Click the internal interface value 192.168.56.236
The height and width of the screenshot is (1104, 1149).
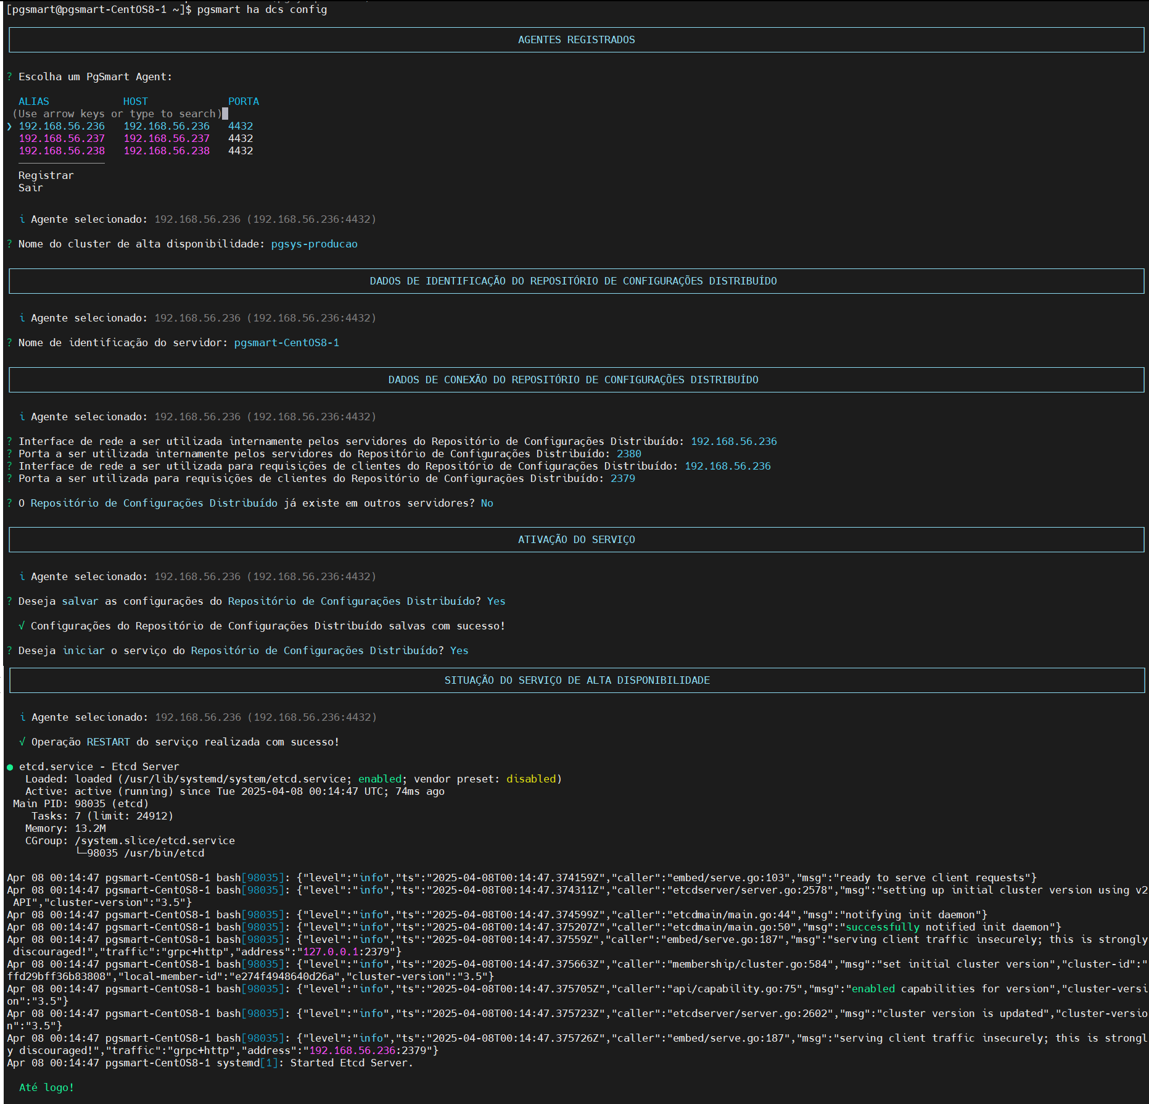click(x=734, y=441)
